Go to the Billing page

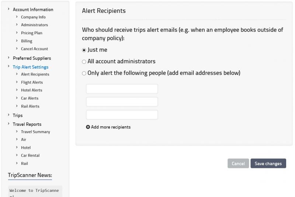tap(27, 41)
